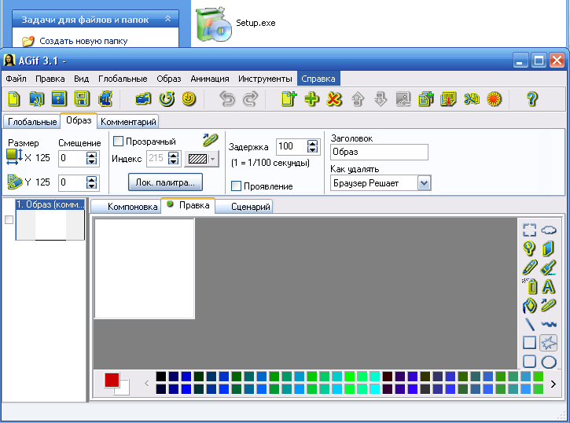The height and width of the screenshot is (423, 570).
Task: Select the rectangular selection tool
Action: pos(529,230)
